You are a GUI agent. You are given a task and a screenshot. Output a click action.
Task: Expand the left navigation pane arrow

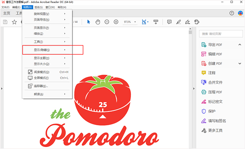[x=2, y=88]
